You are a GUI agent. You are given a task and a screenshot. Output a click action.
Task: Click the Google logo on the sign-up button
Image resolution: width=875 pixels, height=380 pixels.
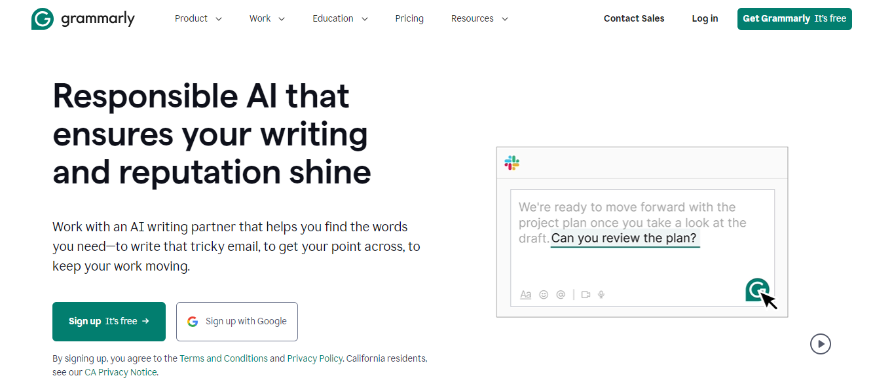tap(193, 321)
